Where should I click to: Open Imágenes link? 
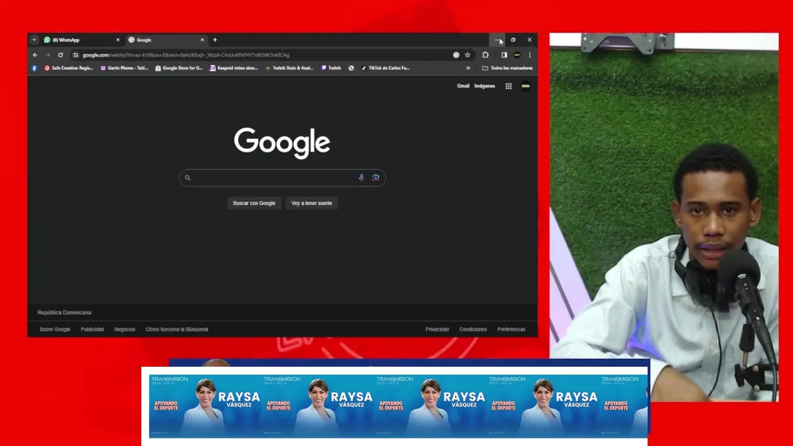click(484, 86)
